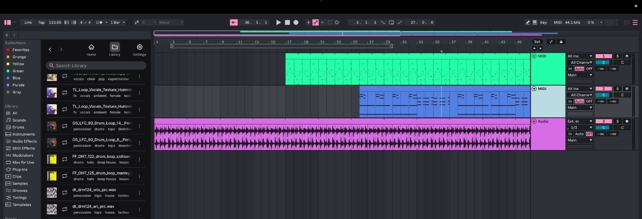This screenshot has height=219, width=642.
Task: Enable Draw Mode pencil icon
Action: tap(528, 22)
